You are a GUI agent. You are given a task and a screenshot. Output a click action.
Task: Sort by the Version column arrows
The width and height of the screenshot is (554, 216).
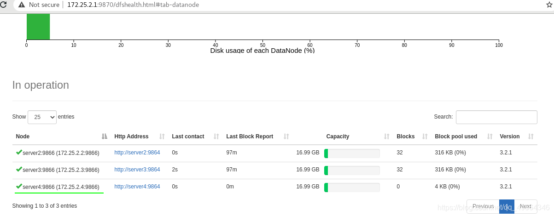pyautogui.click(x=531, y=136)
